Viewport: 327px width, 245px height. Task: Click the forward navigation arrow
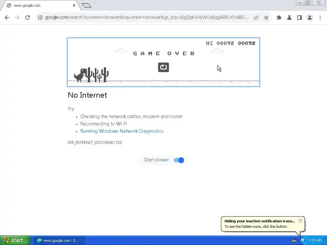(x=17, y=18)
